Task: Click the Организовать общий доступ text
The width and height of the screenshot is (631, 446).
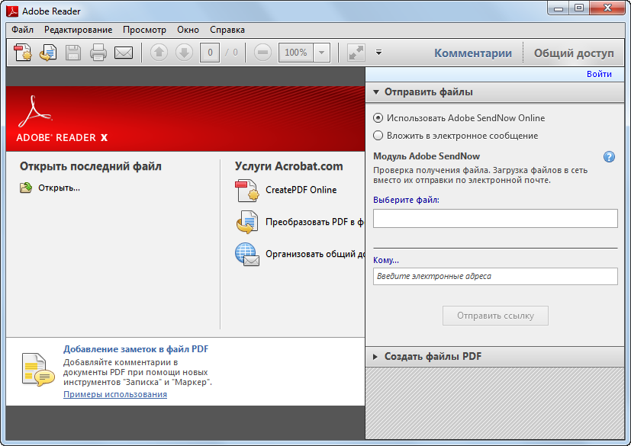Action: [x=315, y=254]
